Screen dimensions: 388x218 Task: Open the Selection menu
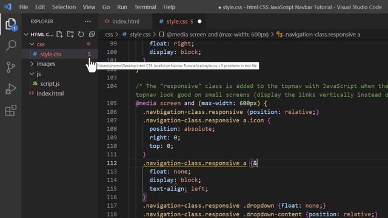click(x=64, y=7)
